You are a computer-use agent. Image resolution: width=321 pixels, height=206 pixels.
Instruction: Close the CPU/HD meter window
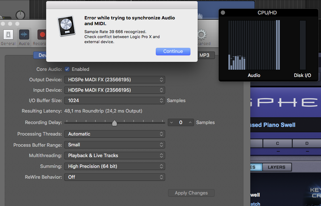point(223,13)
